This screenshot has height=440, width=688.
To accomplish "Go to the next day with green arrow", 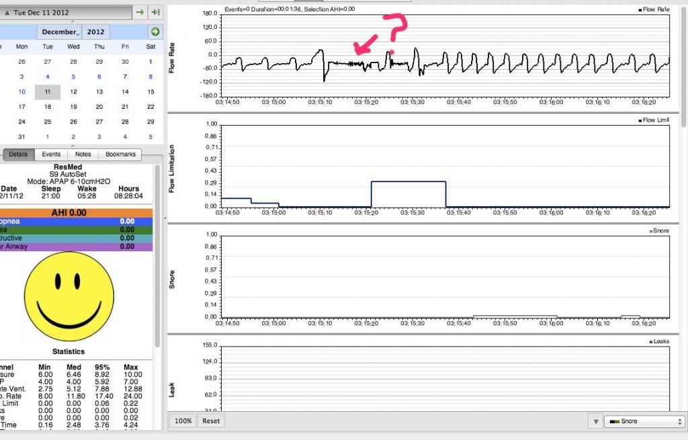I will 140,12.
